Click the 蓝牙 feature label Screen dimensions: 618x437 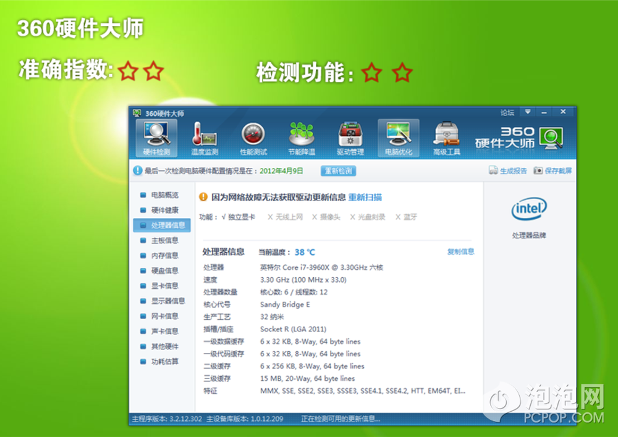[410, 217]
